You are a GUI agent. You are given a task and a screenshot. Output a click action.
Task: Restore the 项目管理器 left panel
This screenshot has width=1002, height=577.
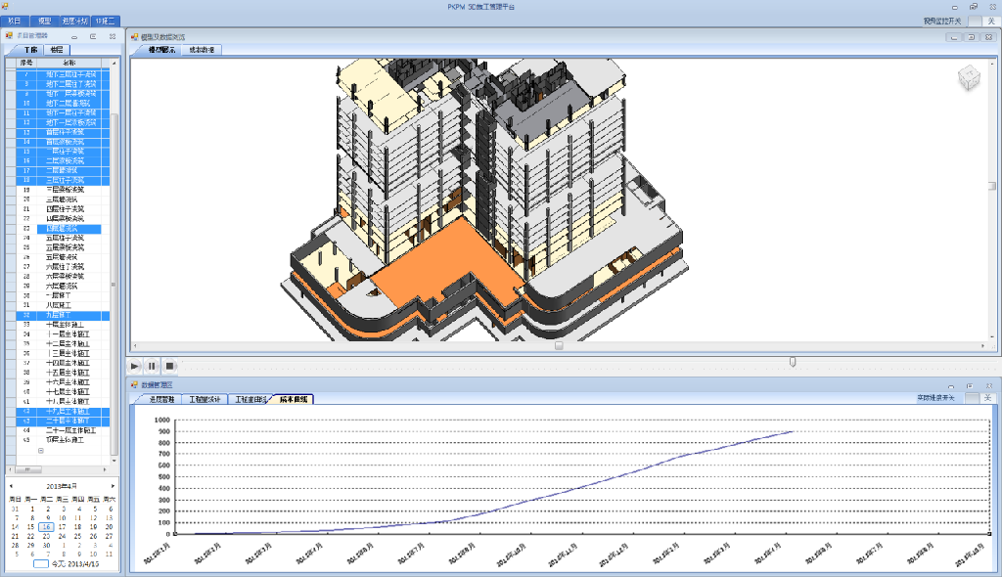click(93, 36)
